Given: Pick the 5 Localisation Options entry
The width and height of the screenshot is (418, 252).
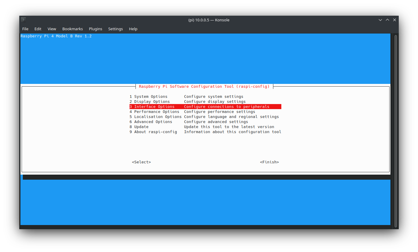Looking at the screenshot, I should [205, 117].
